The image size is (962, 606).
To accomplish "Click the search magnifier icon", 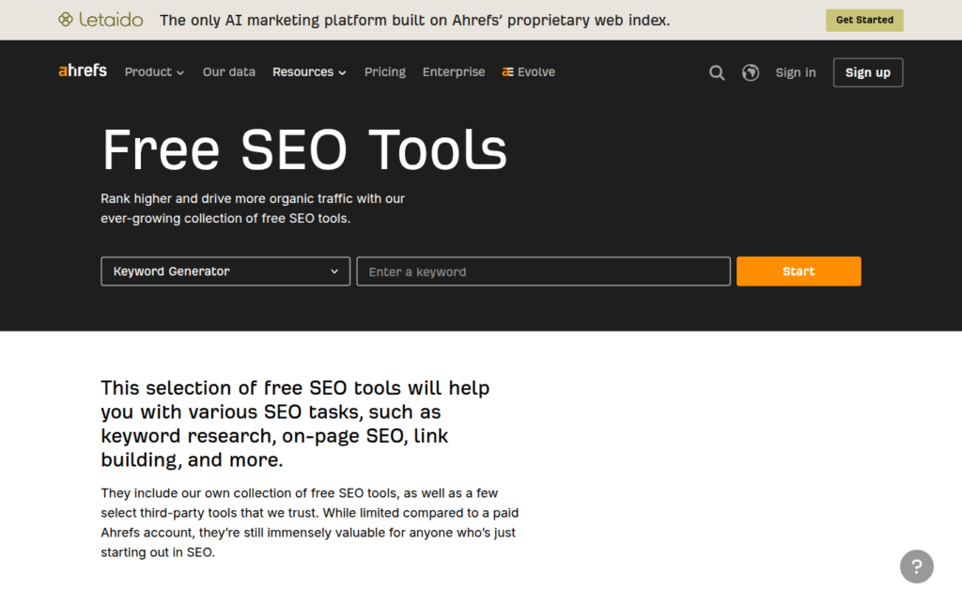I will pyautogui.click(x=717, y=72).
